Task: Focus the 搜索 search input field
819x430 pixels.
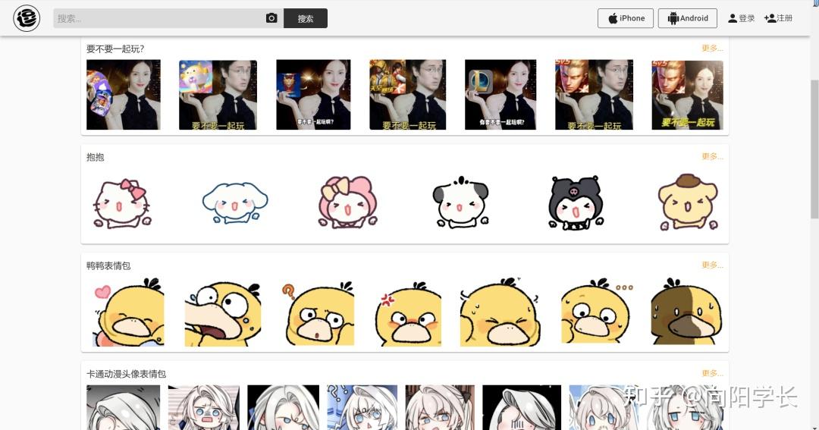Action: point(158,18)
